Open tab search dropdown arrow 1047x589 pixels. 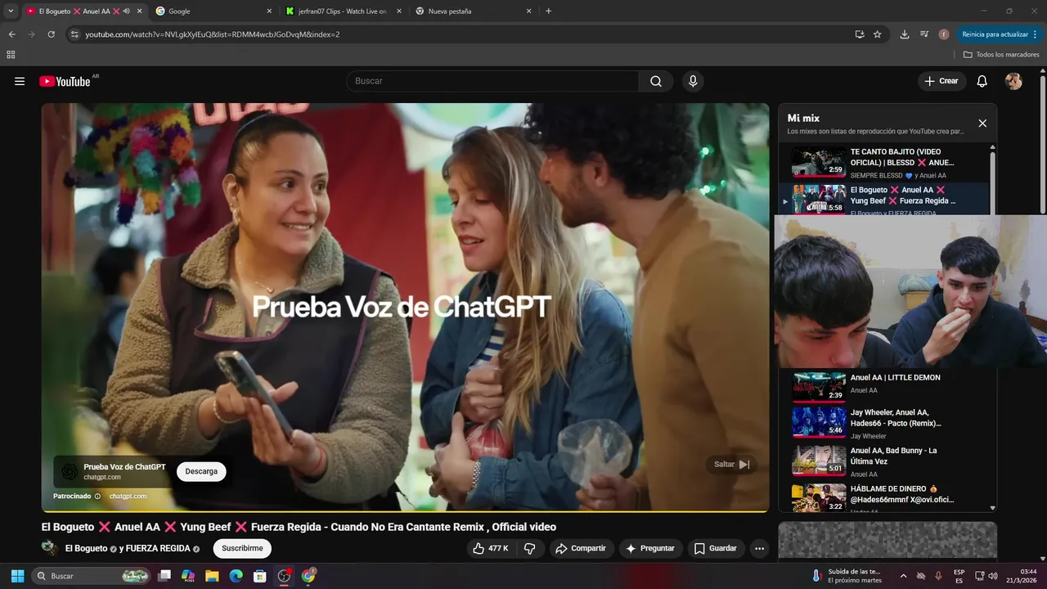(x=11, y=11)
